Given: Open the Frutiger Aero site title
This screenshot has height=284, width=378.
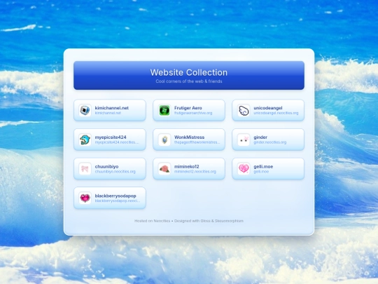Looking at the screenshot, I should point(188,108).
